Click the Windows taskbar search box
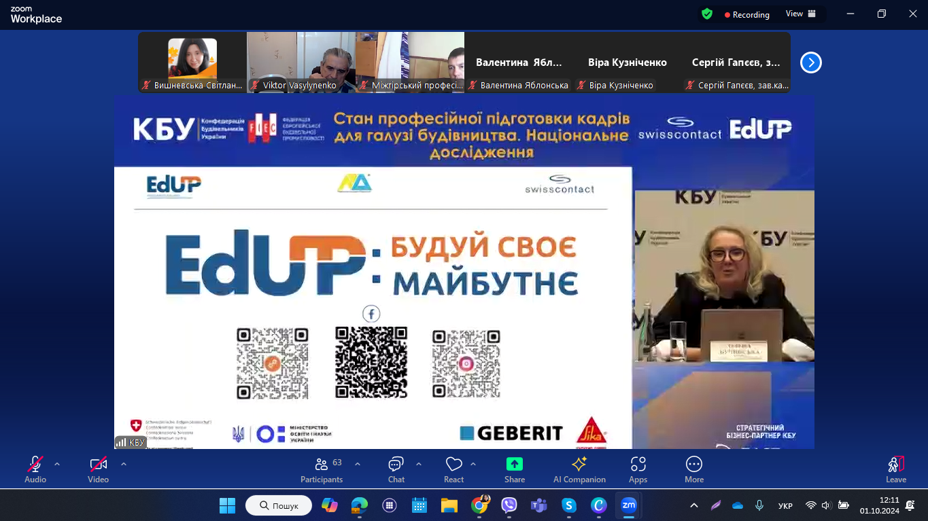This screenshot has height=521, width=928. pyautogui.click(x=278, y=505)
